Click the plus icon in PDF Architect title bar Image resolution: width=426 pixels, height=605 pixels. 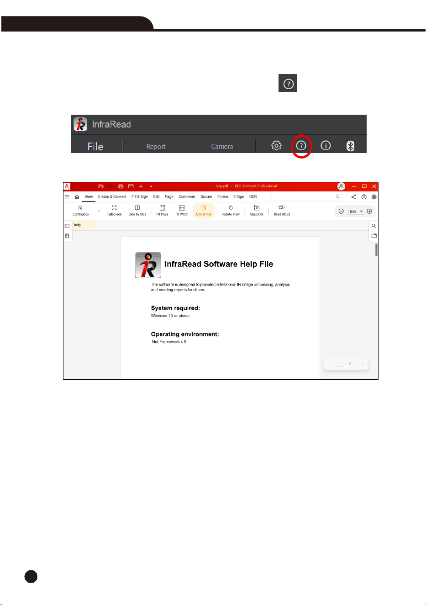click(x=141, y=186)
